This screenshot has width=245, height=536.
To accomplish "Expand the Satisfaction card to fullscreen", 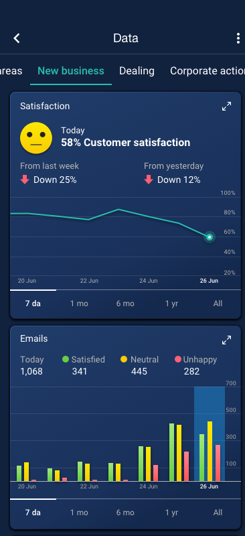I will click(226, 107).
